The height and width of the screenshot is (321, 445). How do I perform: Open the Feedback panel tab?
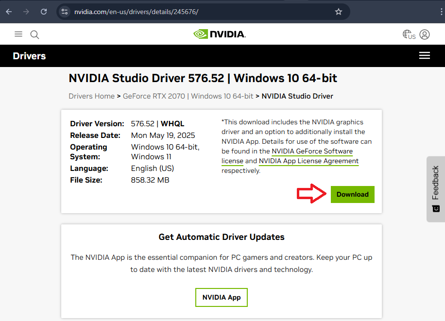point(435,189)
